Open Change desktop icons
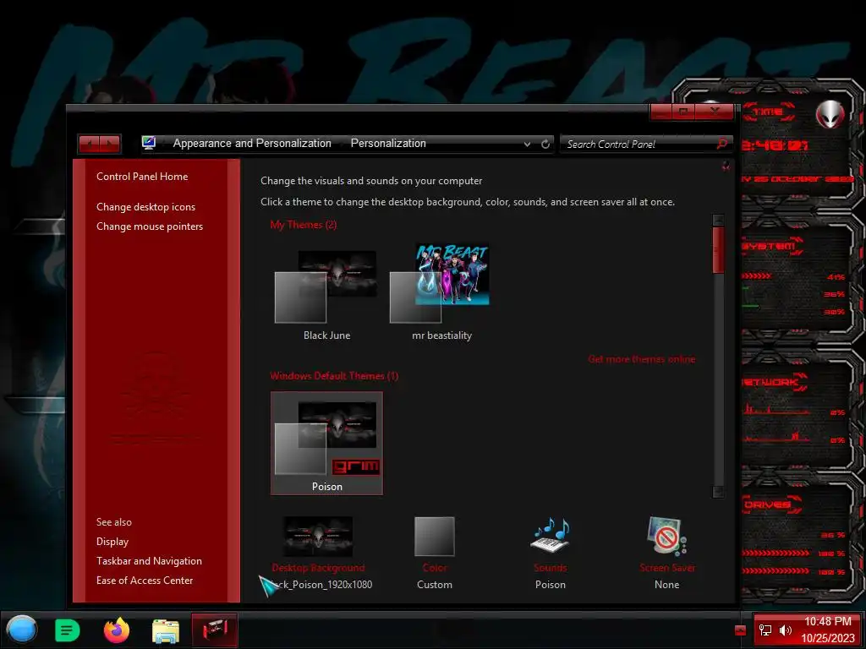This screenshot has height=649, width=866. coord(145,207)
